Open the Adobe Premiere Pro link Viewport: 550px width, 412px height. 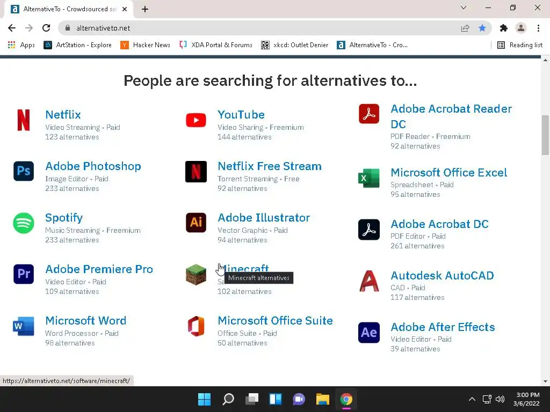[x=99, y=269]
